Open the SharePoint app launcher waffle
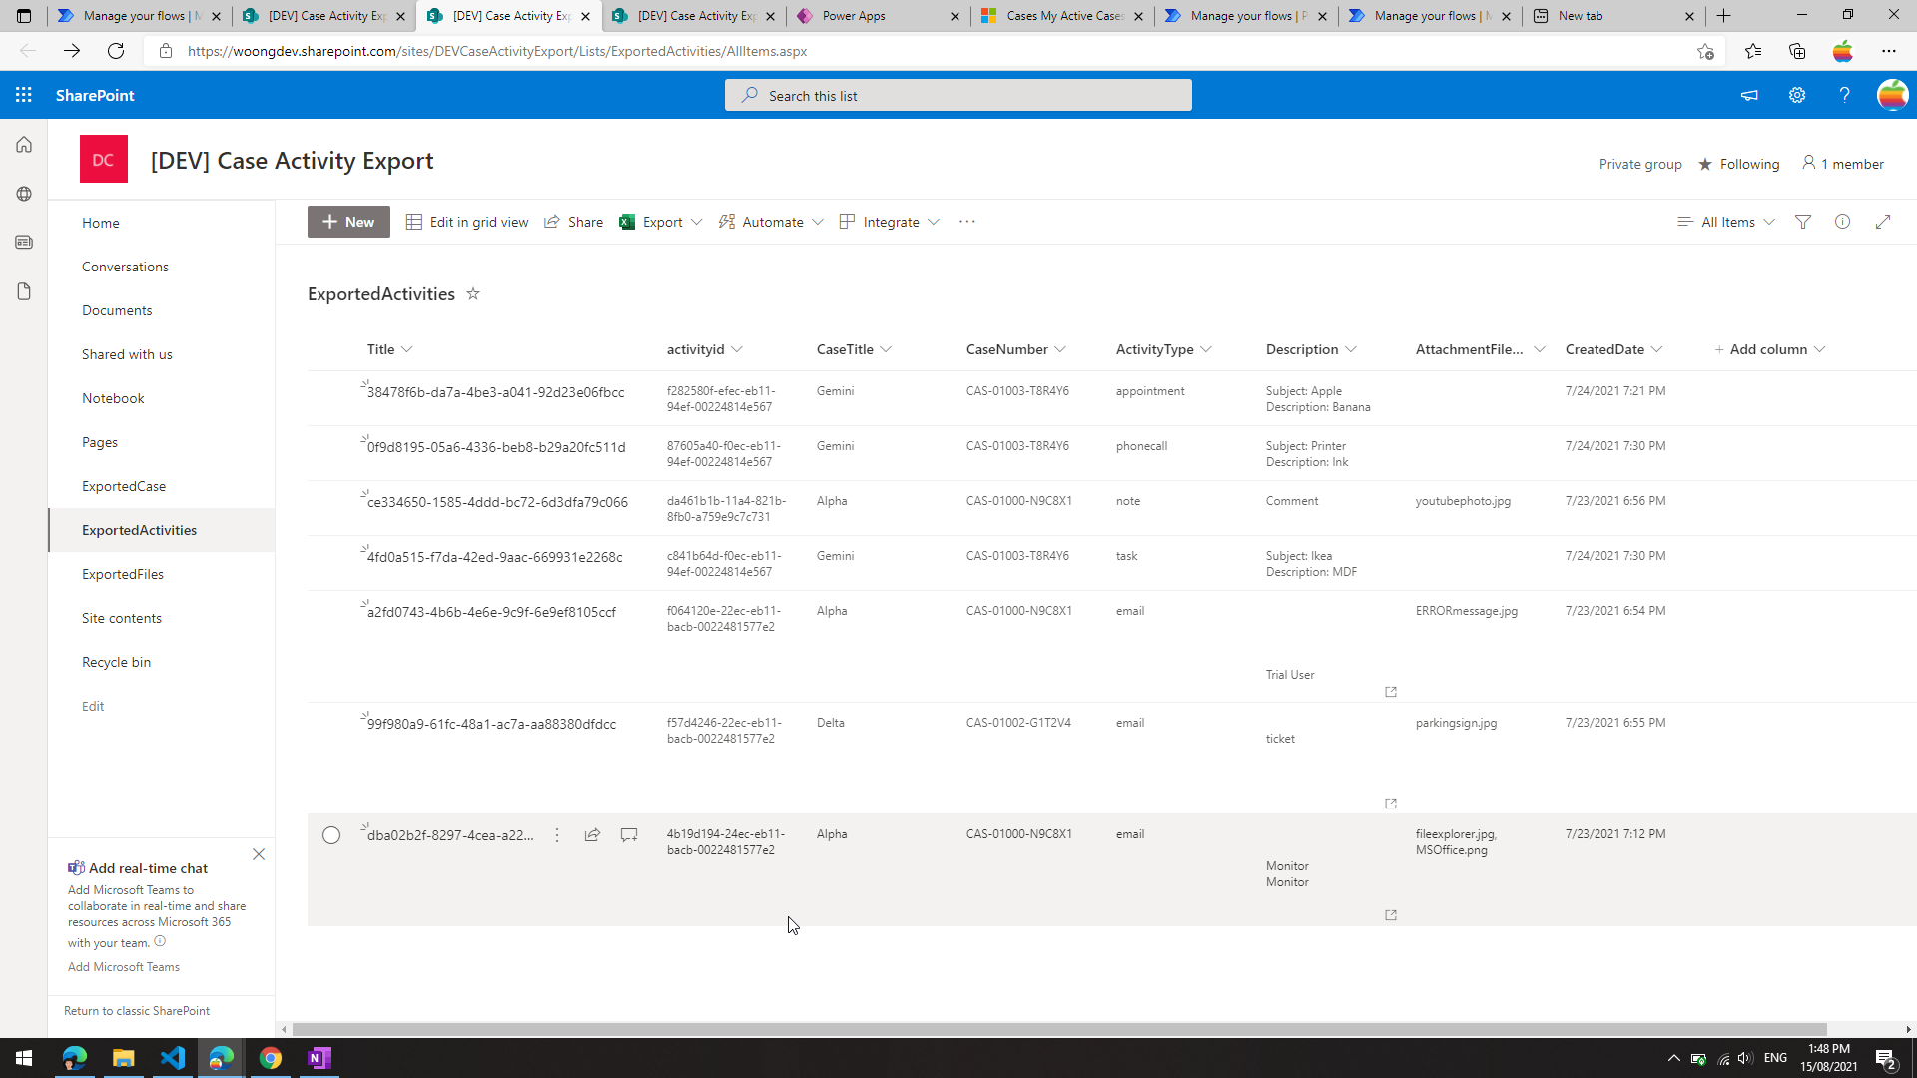 coord(24,95)
